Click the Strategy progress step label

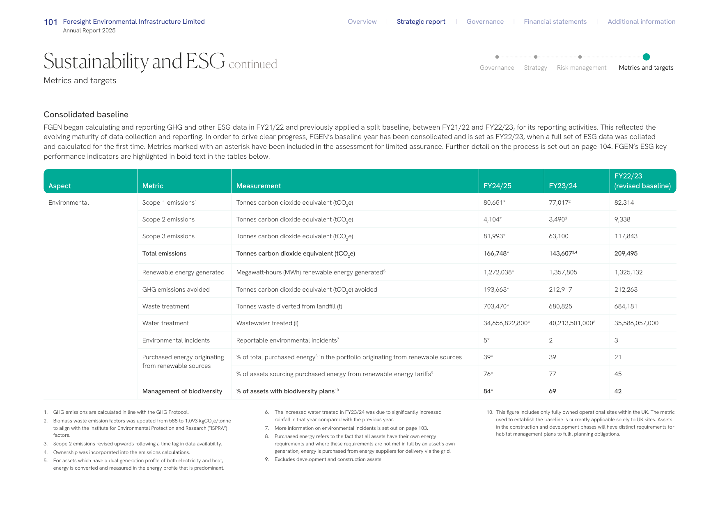point(535,68)
